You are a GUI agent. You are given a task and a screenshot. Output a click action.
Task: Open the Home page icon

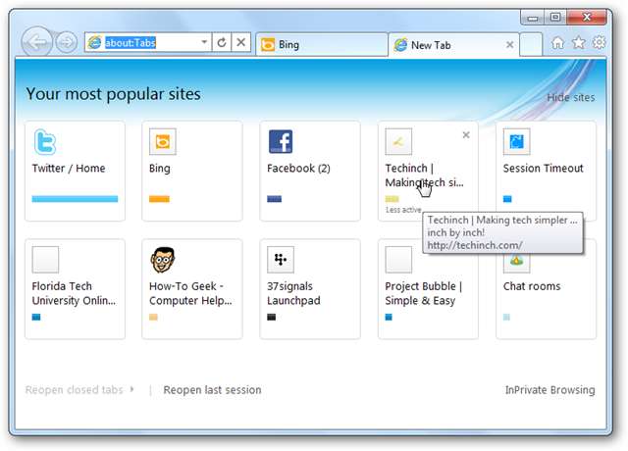coord(558,43)
